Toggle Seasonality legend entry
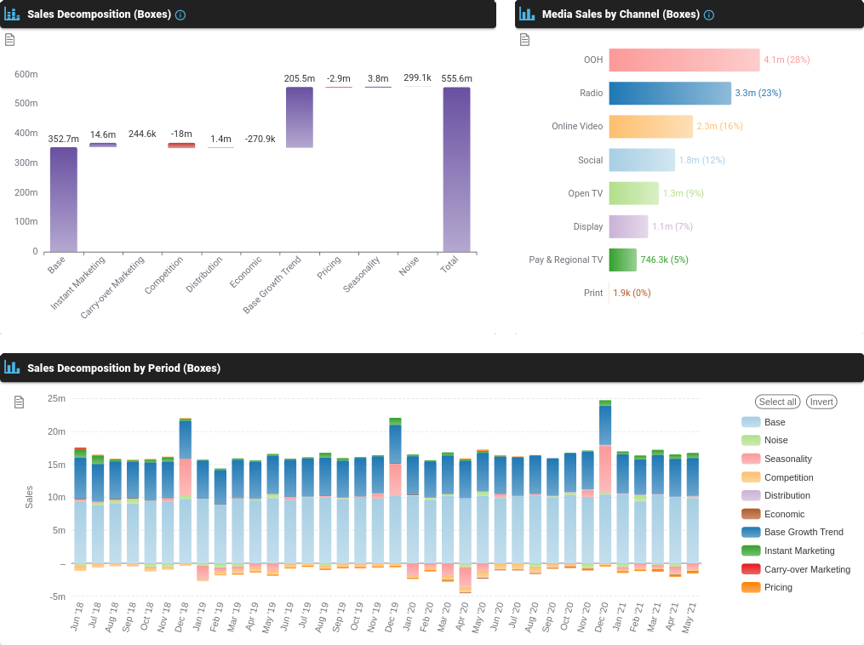 787,459
